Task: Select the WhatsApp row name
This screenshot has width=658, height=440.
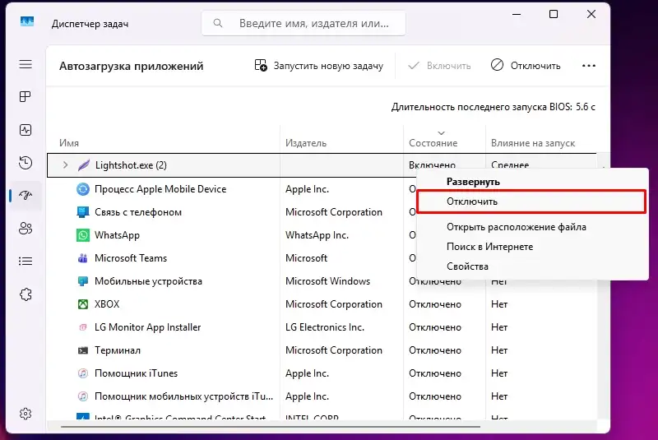Action: pos(117,235)
